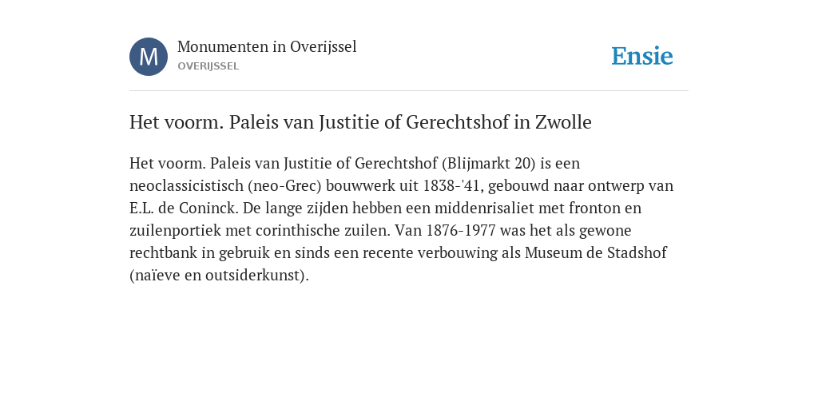
Task: Click the horizontal divider under the header
Action: [x=409, y=91]
